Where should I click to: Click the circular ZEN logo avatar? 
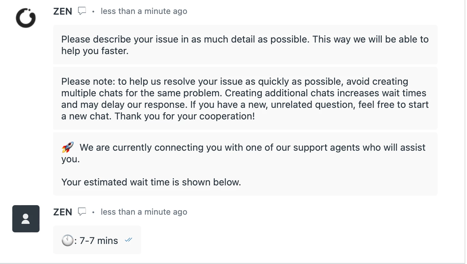[x=26, y=18]
